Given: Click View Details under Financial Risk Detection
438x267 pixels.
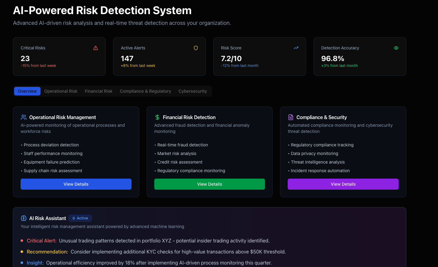Looking at the screenshot, I should (x=209, y=184).
